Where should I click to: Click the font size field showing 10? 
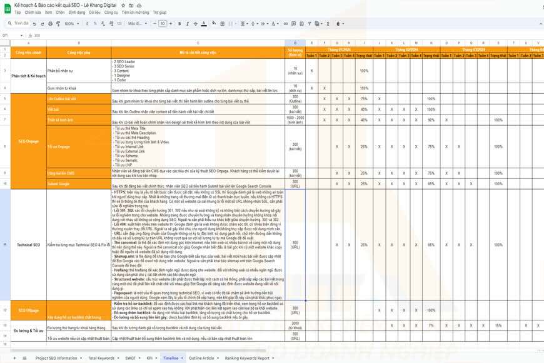pos(163,24)
